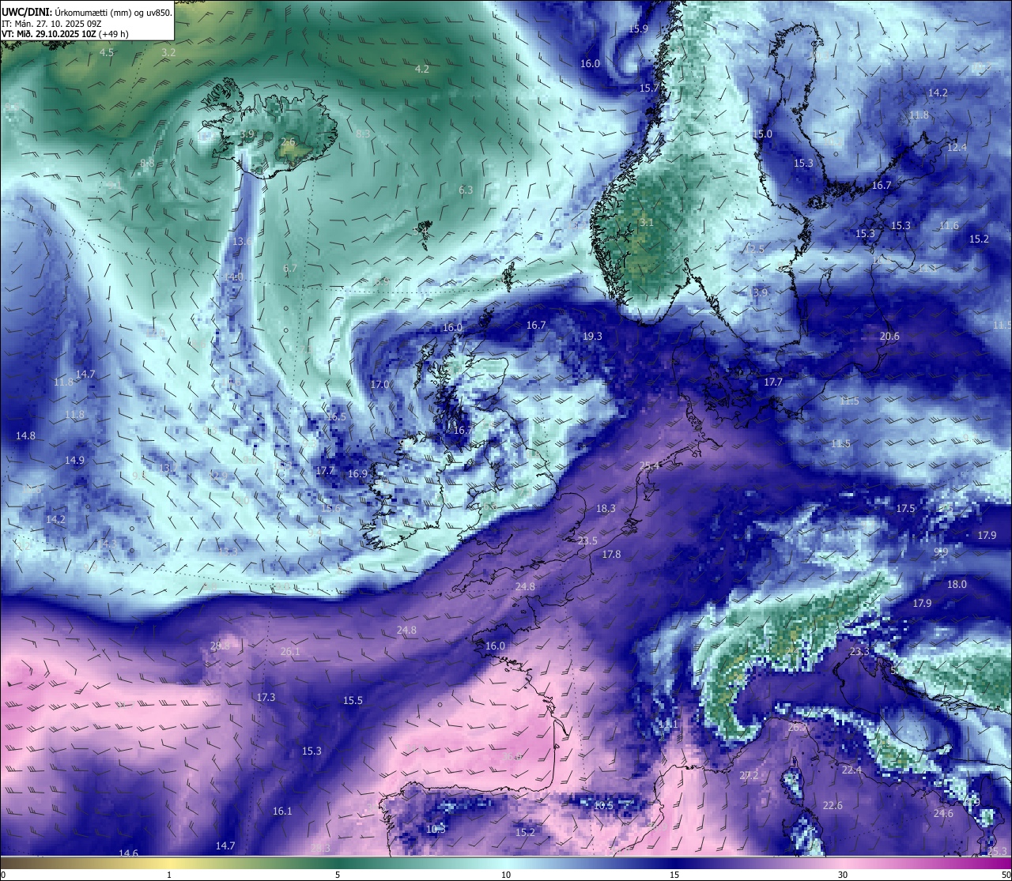Click the 50 tick on the color scale
This screenshot has width=1012, height=881.
tap(1006, 875)
